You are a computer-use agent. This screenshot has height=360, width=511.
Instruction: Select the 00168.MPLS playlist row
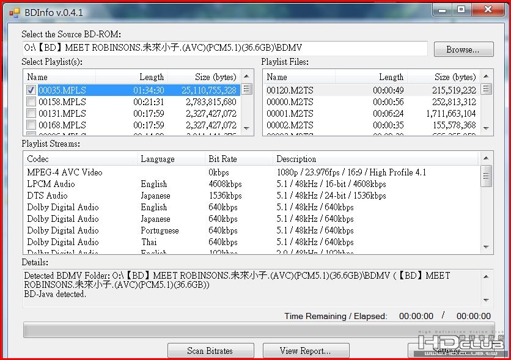tap(132, 125)
